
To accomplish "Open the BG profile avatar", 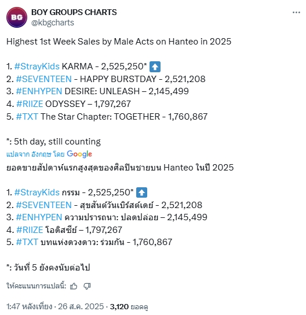I will [x=17, y=17].
